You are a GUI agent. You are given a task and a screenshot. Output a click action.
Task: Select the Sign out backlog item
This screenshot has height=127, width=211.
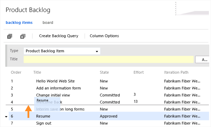[44, 123]
